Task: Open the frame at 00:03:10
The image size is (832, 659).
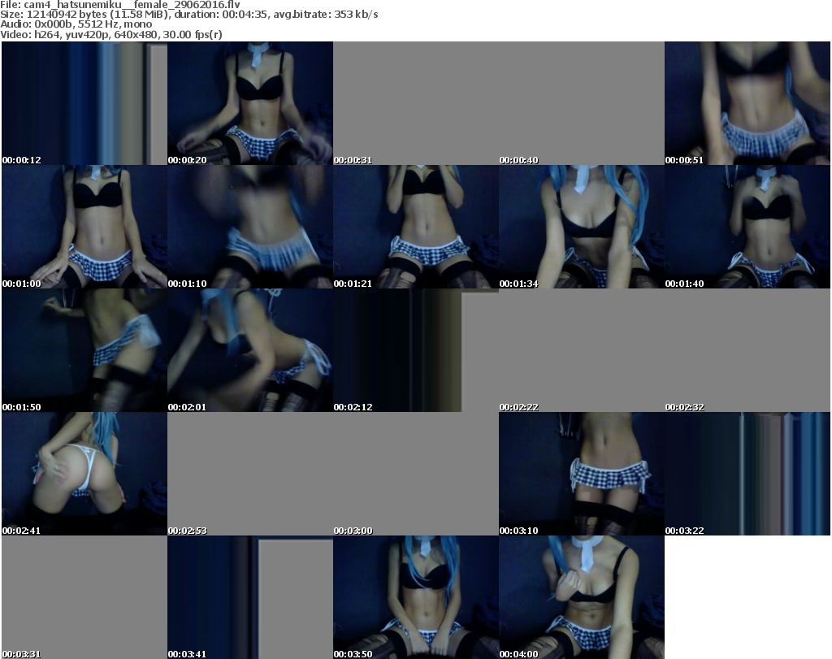Action: [582, 474]
